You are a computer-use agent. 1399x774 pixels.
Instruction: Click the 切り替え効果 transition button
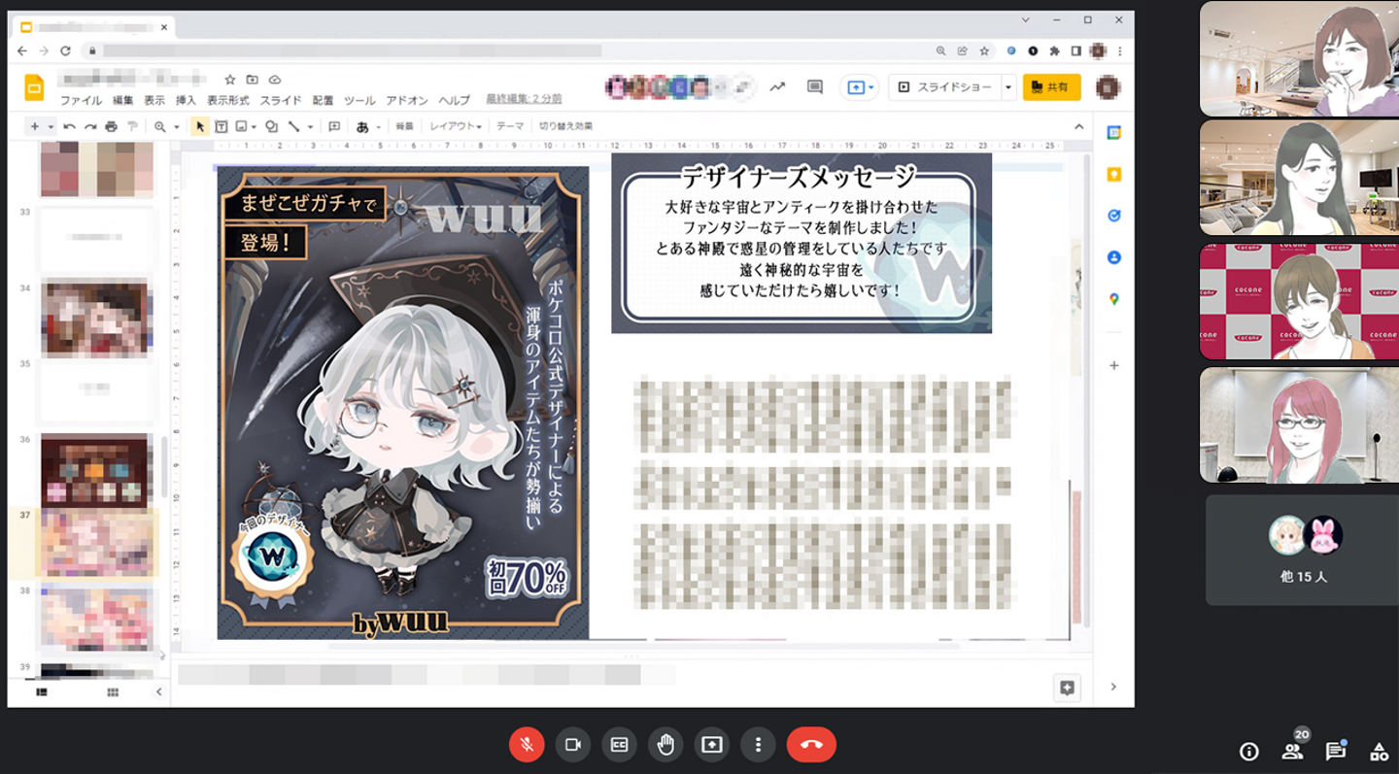coord(565,126)
